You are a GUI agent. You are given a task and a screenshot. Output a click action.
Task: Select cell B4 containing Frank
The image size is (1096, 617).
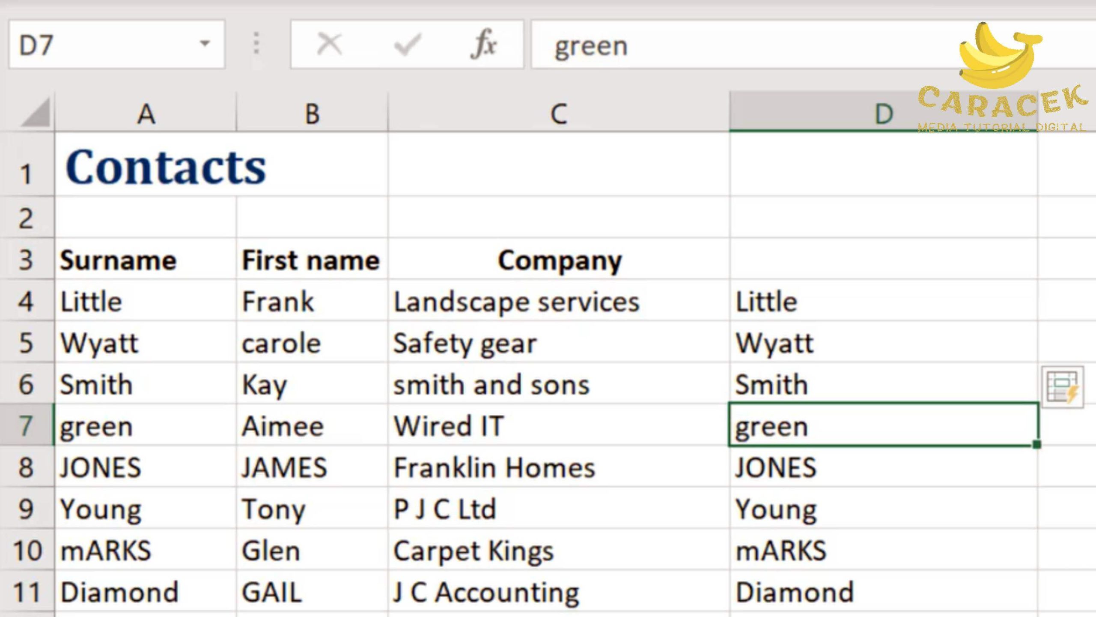click(x=312, y=300)
